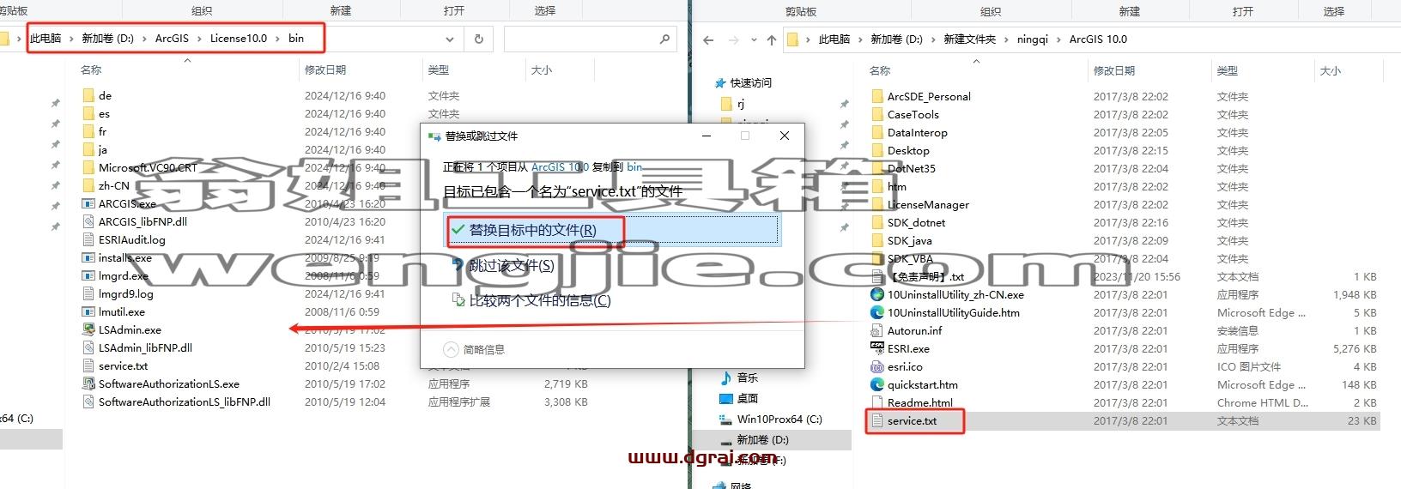This screenshot has width=1401, height=489.
Task: Select ArcSDE_Personal folder icon in right window
Action: 877,96
